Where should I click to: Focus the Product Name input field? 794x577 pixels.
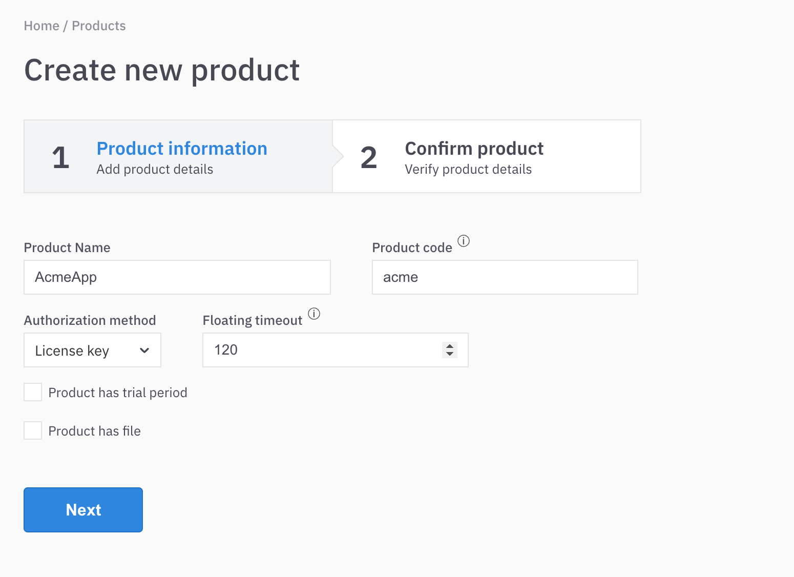point(177,277)
